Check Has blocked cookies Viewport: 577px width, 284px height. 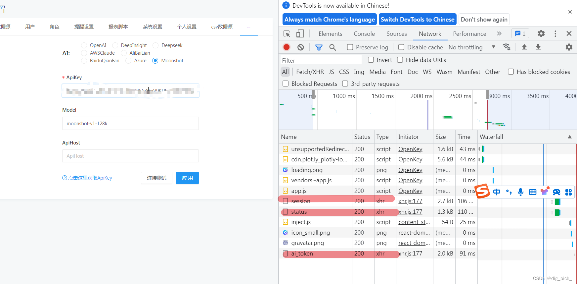click(511, 72)
